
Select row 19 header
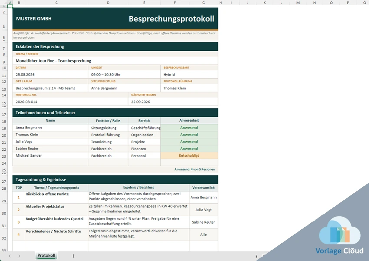(4, 128)
